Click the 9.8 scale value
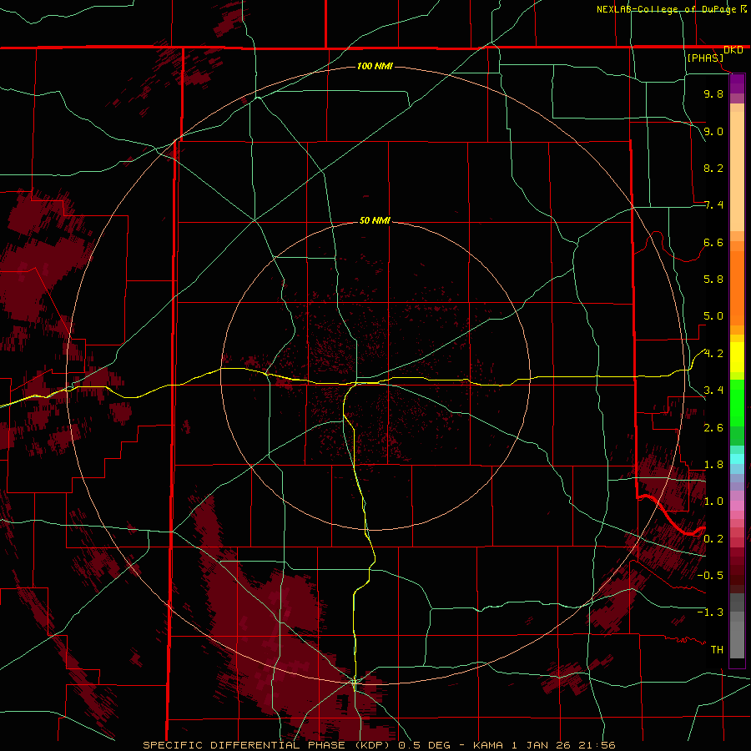 (713, 93)
